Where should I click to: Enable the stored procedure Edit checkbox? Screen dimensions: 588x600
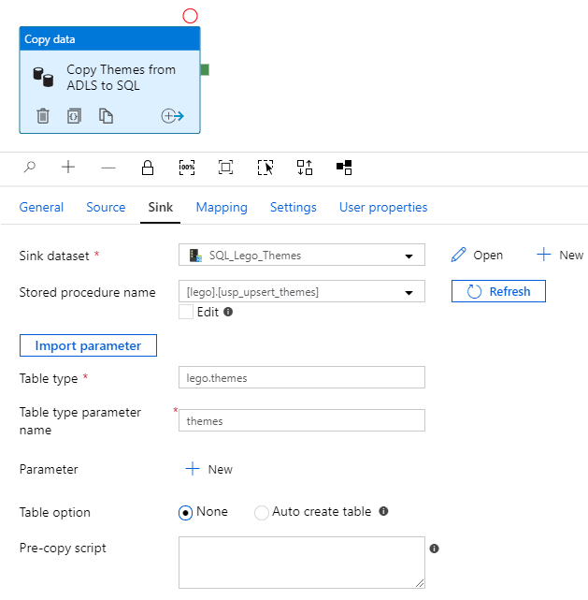coord(186,312)
